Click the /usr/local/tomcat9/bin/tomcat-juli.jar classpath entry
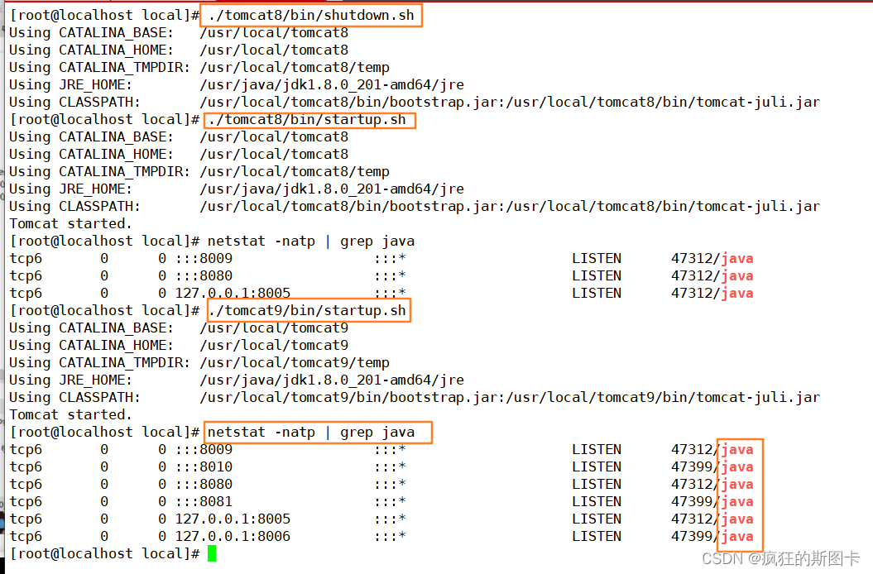873x574 pixels. pyautogui.click(x=663, y=398)
